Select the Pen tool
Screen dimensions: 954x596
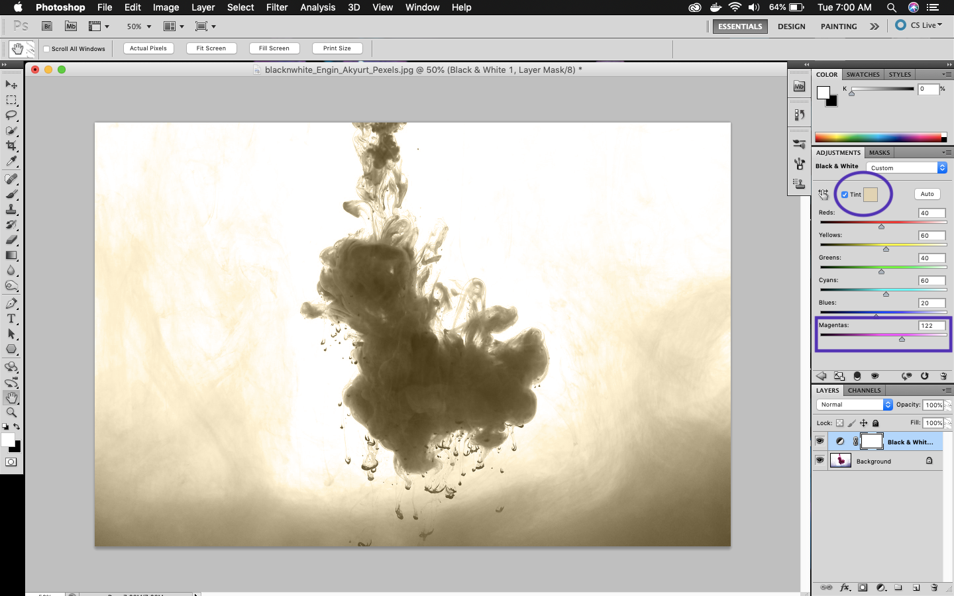pyautogui.click(x=11, y=303)
